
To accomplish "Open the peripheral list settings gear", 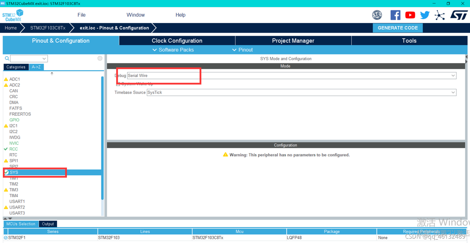I will 100,58.
